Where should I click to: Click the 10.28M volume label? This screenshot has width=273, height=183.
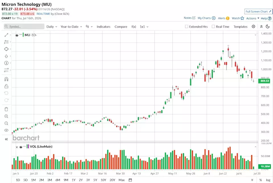tap(264, 166)
